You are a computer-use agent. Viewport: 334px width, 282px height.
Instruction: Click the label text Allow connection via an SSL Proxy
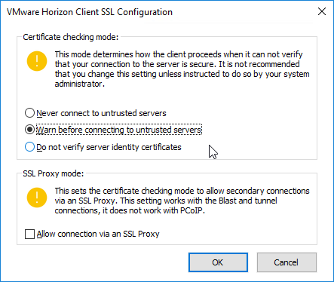click(x=98, y=234)
